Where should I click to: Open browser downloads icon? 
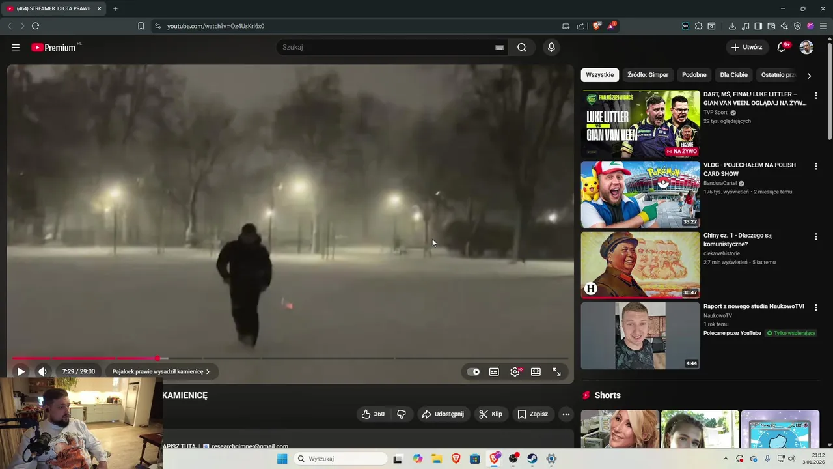pos(732,26)
